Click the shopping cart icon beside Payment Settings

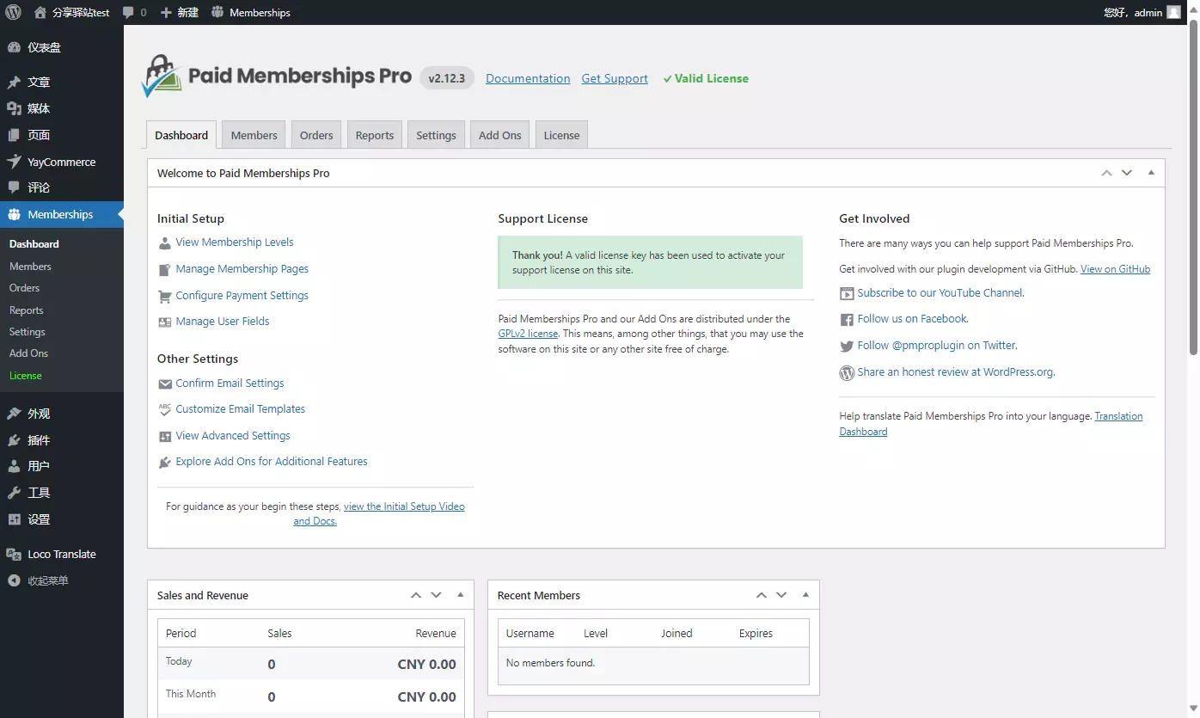(x=165, y=296)
